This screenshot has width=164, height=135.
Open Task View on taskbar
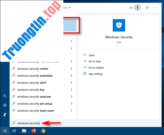[x=14, y=131]
